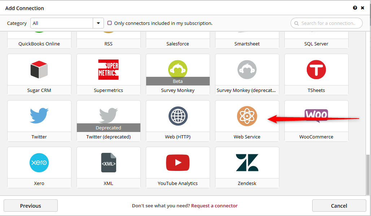The height and width of the screenshot is (216, 371).
Task: Select the TSheets connector icon
Action: click(x=316, y=69)
